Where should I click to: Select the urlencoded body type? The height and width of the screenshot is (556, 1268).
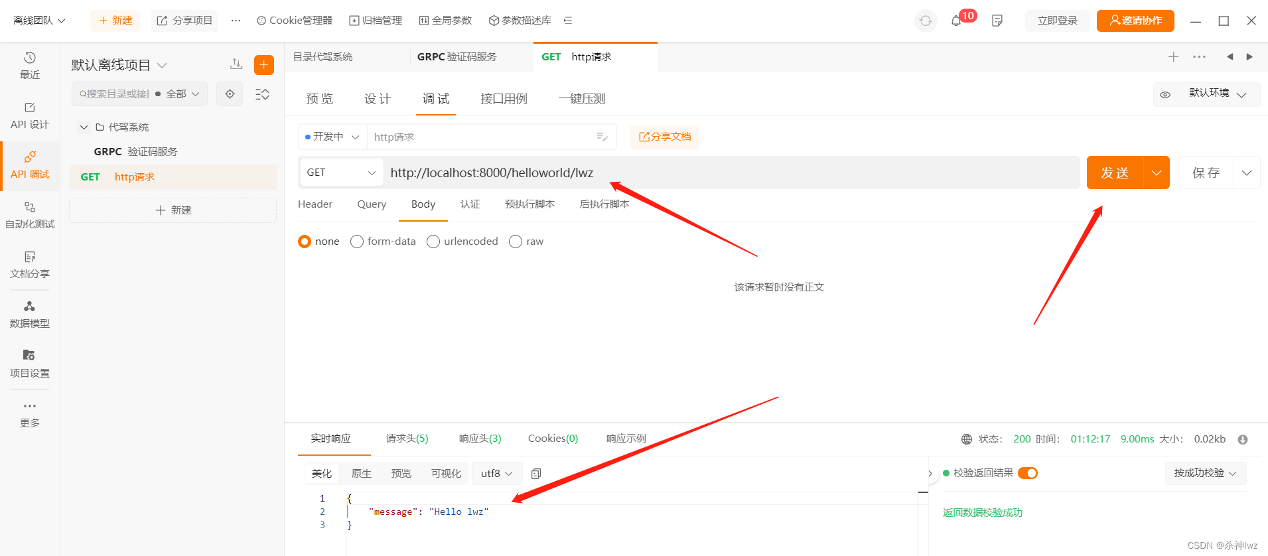click(x=433, y=242)
